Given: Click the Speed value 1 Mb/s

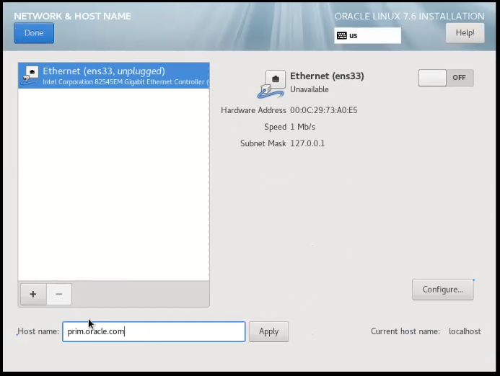Looking at the screenshot, I should 302,127.
